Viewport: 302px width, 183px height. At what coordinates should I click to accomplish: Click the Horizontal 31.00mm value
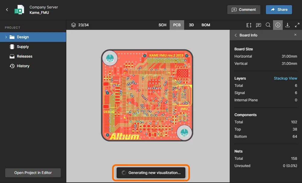coord(289,56)
